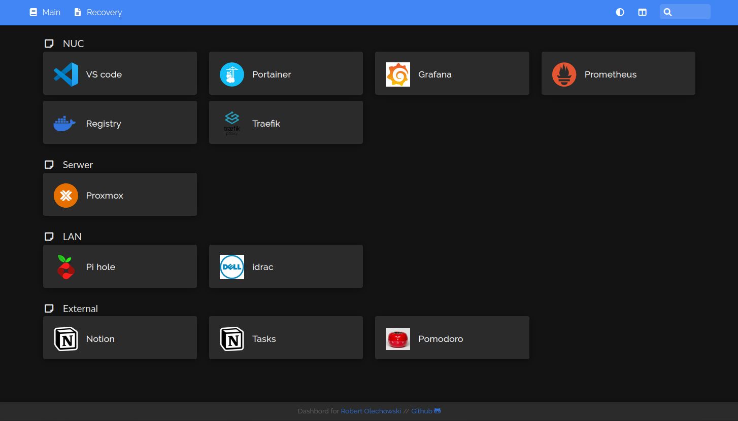
Task: Open Proxmox via its orange X icon
Action: click(x=66, y=196)
